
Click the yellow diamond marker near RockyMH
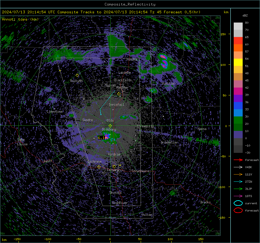(77, 75)
